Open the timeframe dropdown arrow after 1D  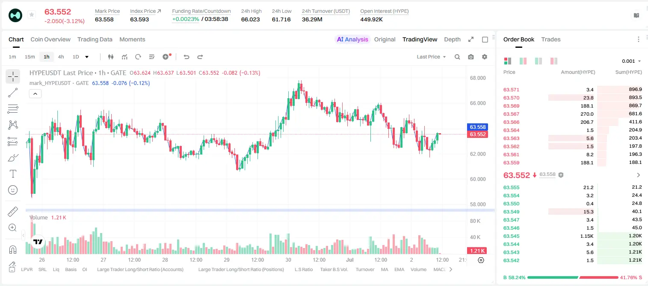click(87, 57)
